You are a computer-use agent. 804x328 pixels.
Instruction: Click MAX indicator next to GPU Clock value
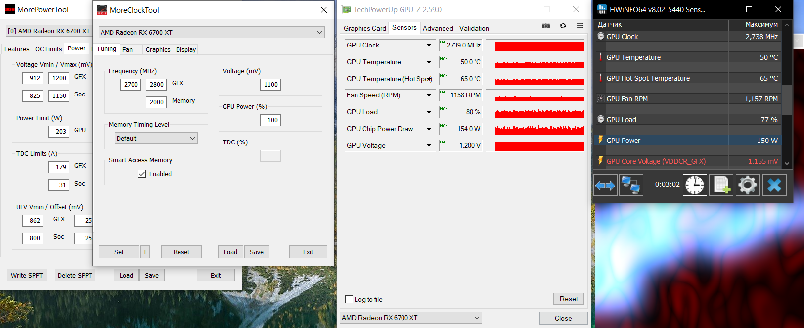click(444, 42)
